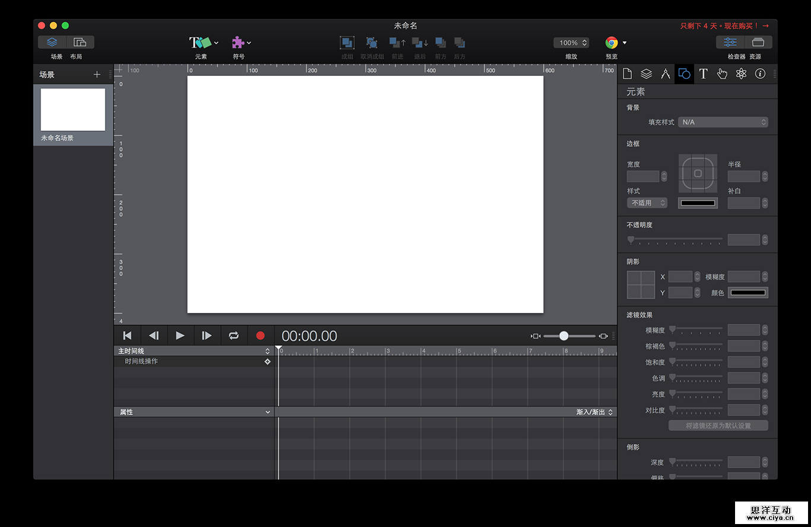Open the Physics inspector atom icon
The height and width of the screenshot is (527, 811).
741,74
